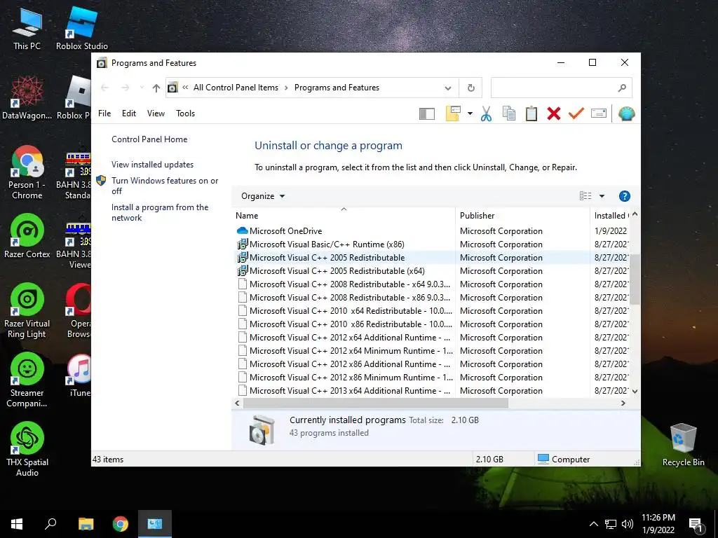
Task: Open Chrome from the taskbar
Action: pos(121,524)
